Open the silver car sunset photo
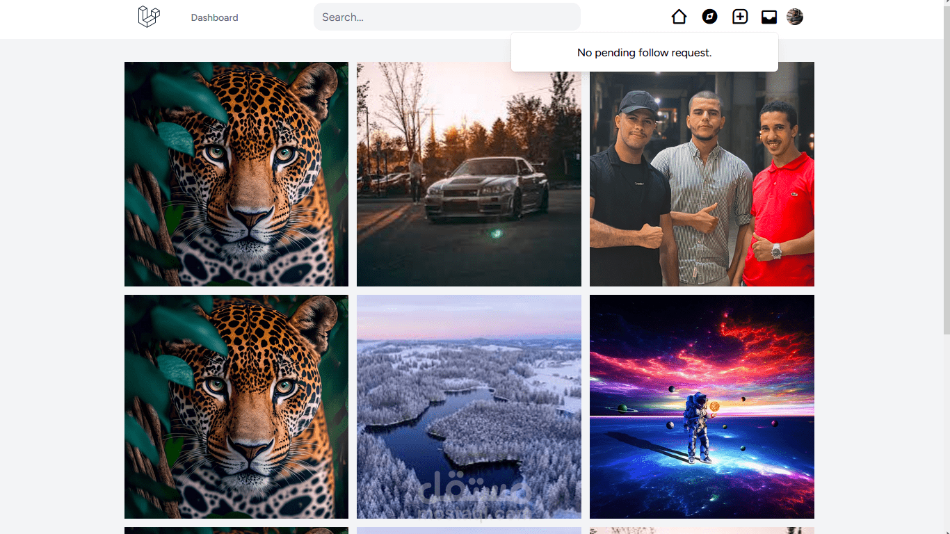This screenshot has width=950, height=534. (x=469, y=174)
